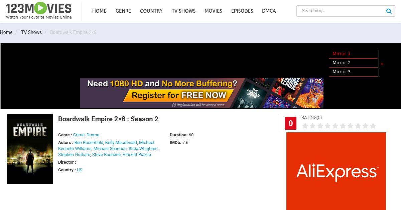This screenshot has height=210, width=401.
Task: Rate the episode with the first star
Action: [305, 126]
